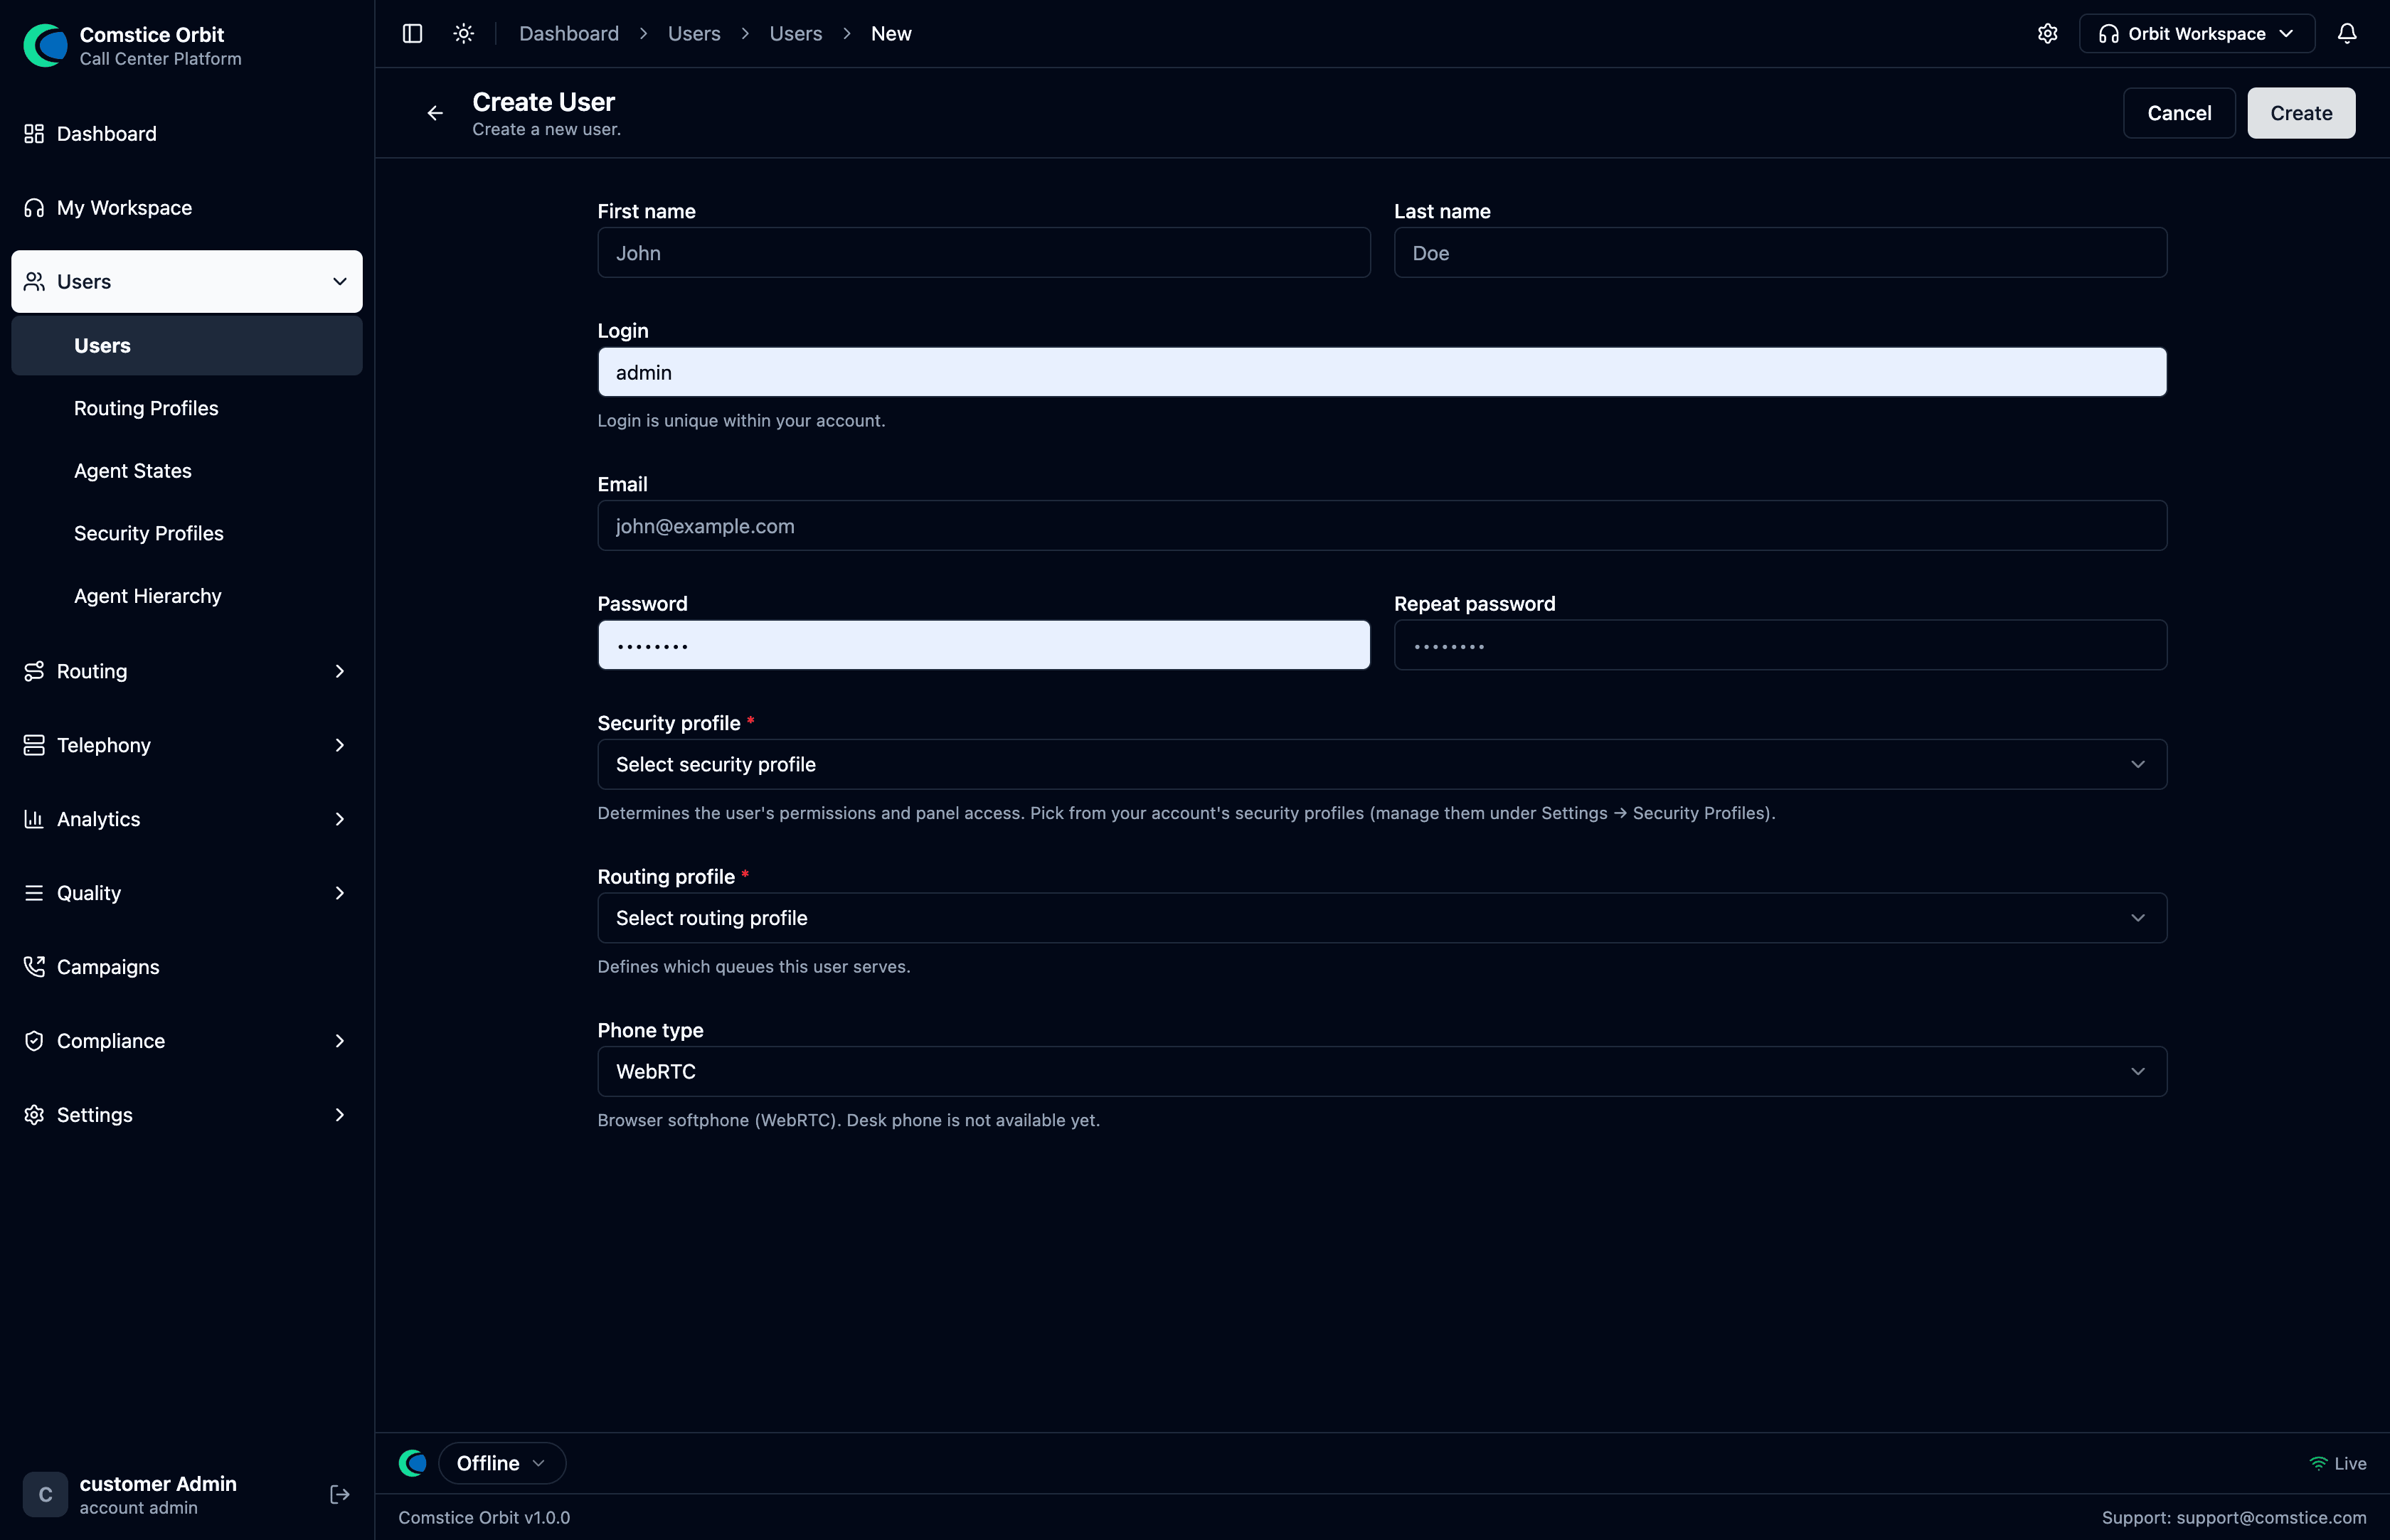
Task: Switch theme with the sun icon
Action: (x=463, y=33)
